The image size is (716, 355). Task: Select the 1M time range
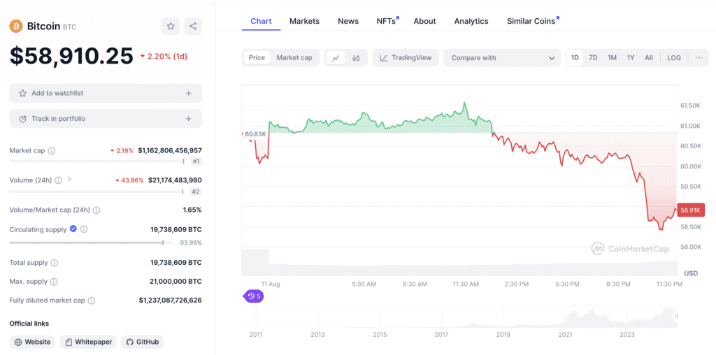pos(612,57)
